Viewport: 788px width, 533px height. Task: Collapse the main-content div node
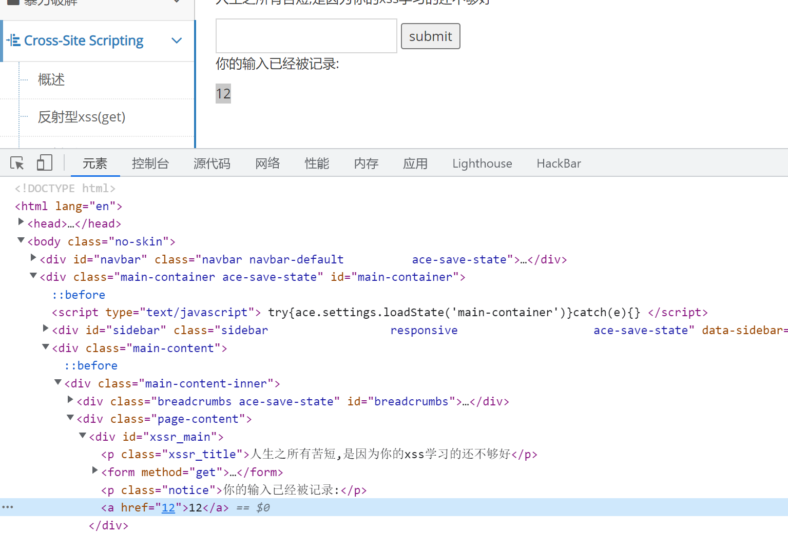tap(46, 346)
